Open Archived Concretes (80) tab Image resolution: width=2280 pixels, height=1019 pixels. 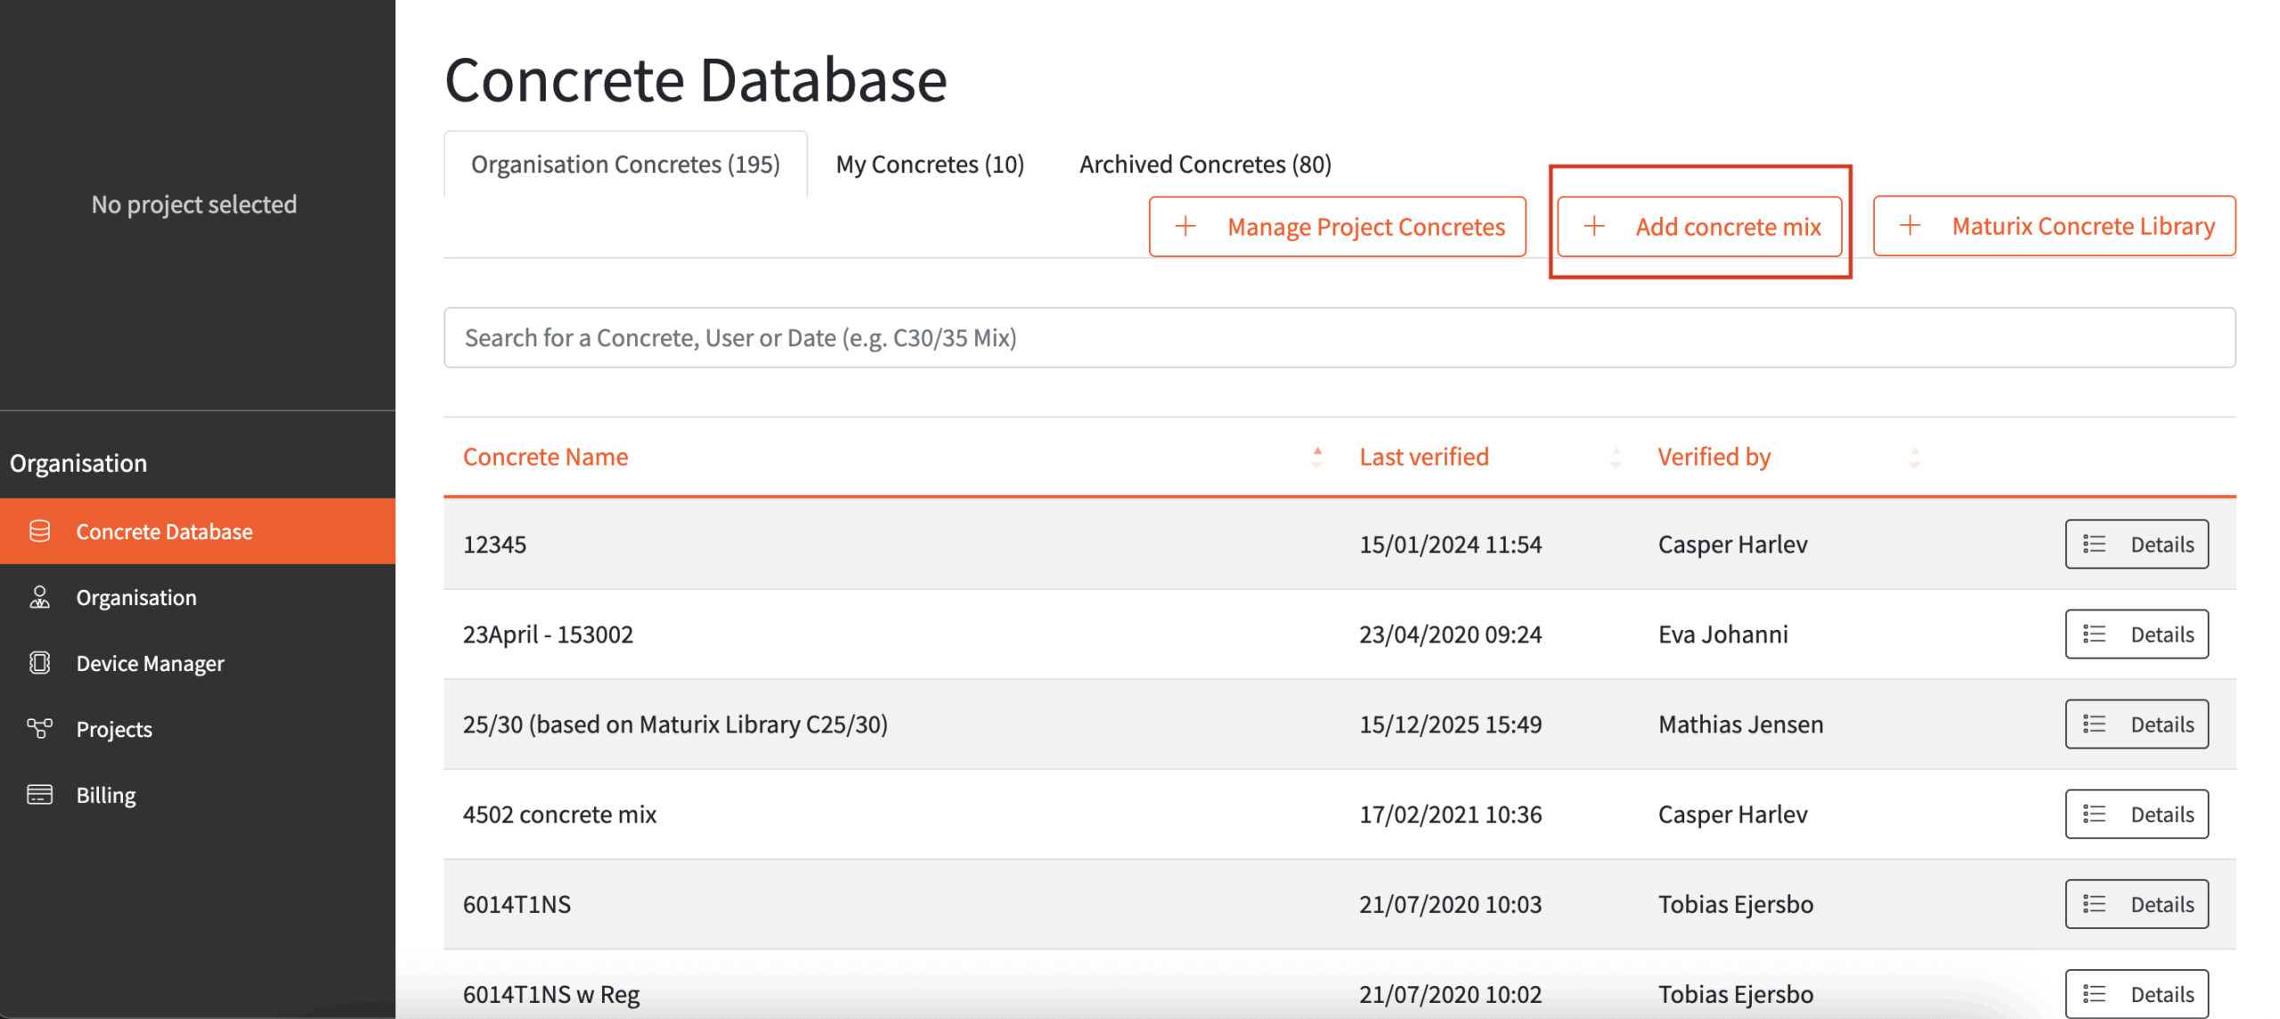(x=1205, y=165)
